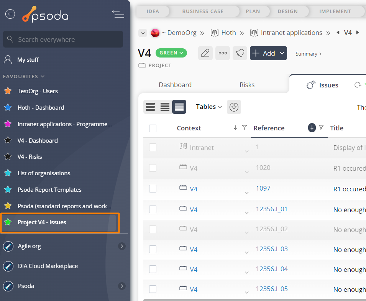Click the cyan star beside Psoda Report Templates
This screenshot has height=301, width=366.
(x=8, y=189)
